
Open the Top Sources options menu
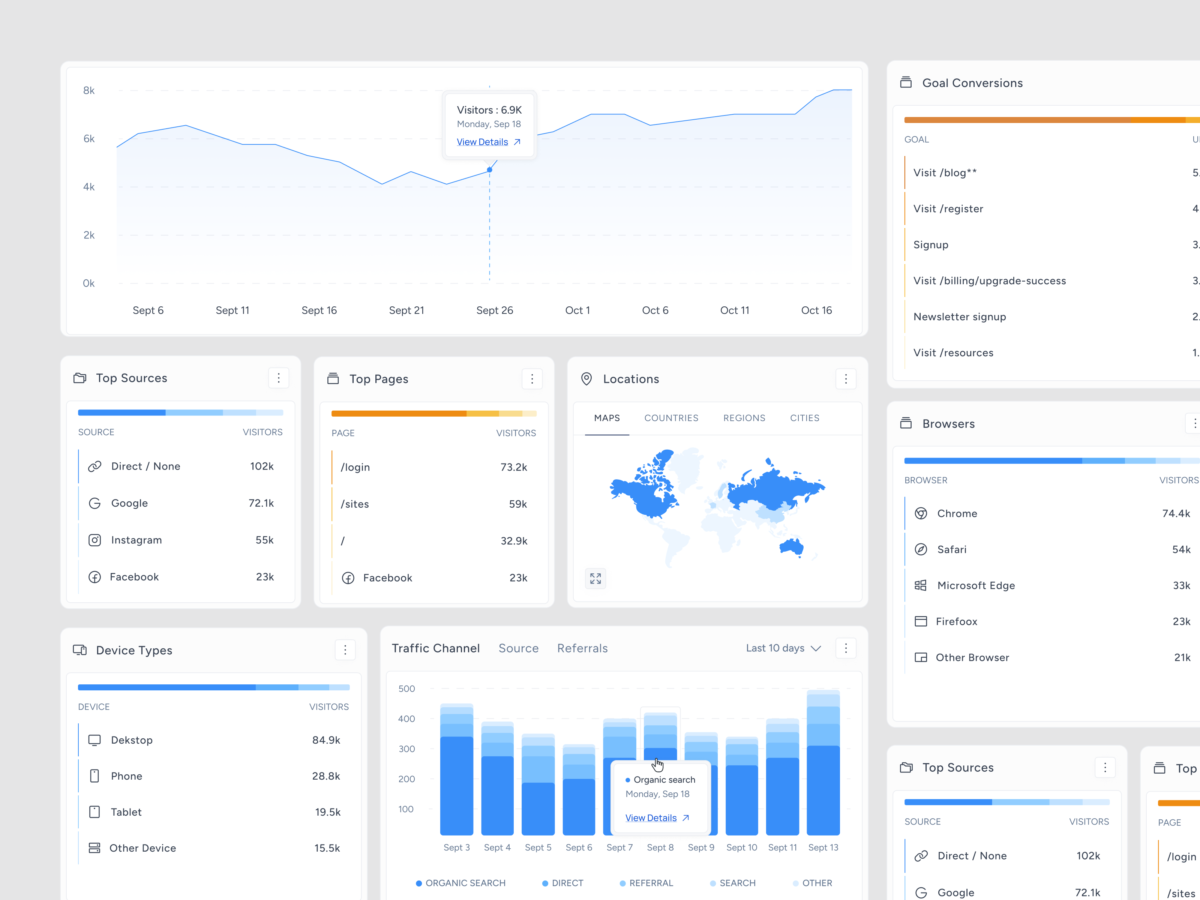[x=279, y=378]
